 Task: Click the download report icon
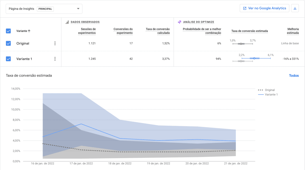[295, 8]
